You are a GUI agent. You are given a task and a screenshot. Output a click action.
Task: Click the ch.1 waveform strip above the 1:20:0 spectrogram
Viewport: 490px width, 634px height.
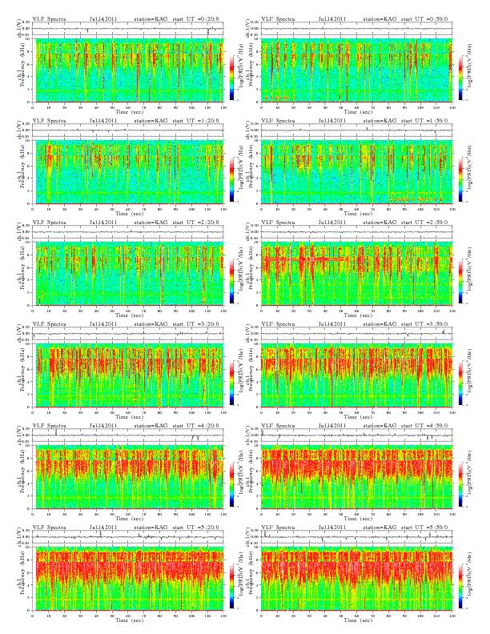tap(128, 130)
